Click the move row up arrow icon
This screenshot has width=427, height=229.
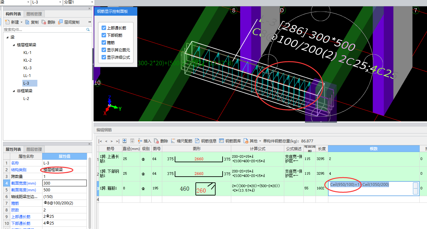[125, 141]
